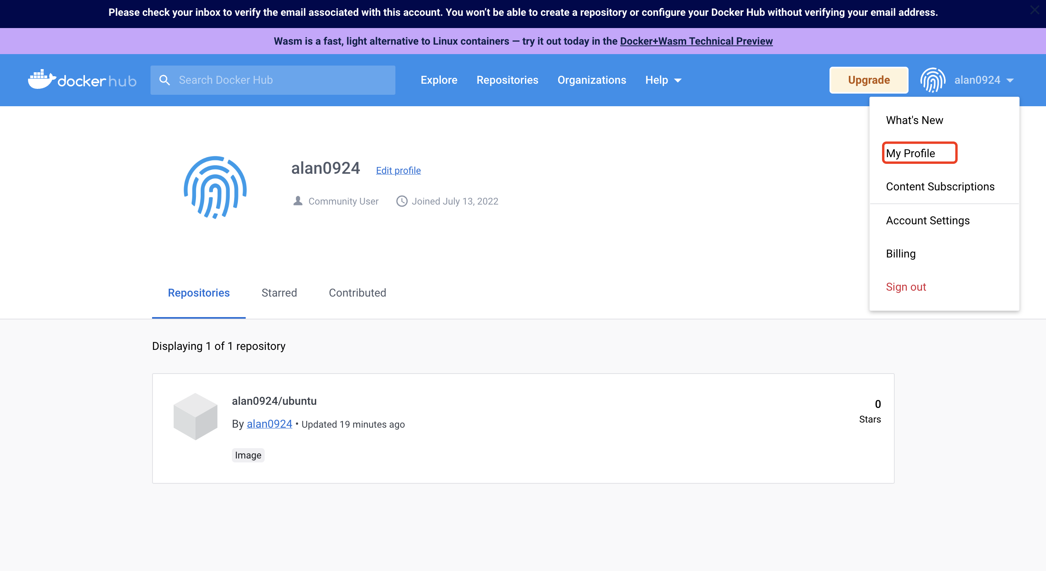Open the Edit profile link
Image resolution: width=1046 pixels, height=571 pixels.
coord(398,170)
